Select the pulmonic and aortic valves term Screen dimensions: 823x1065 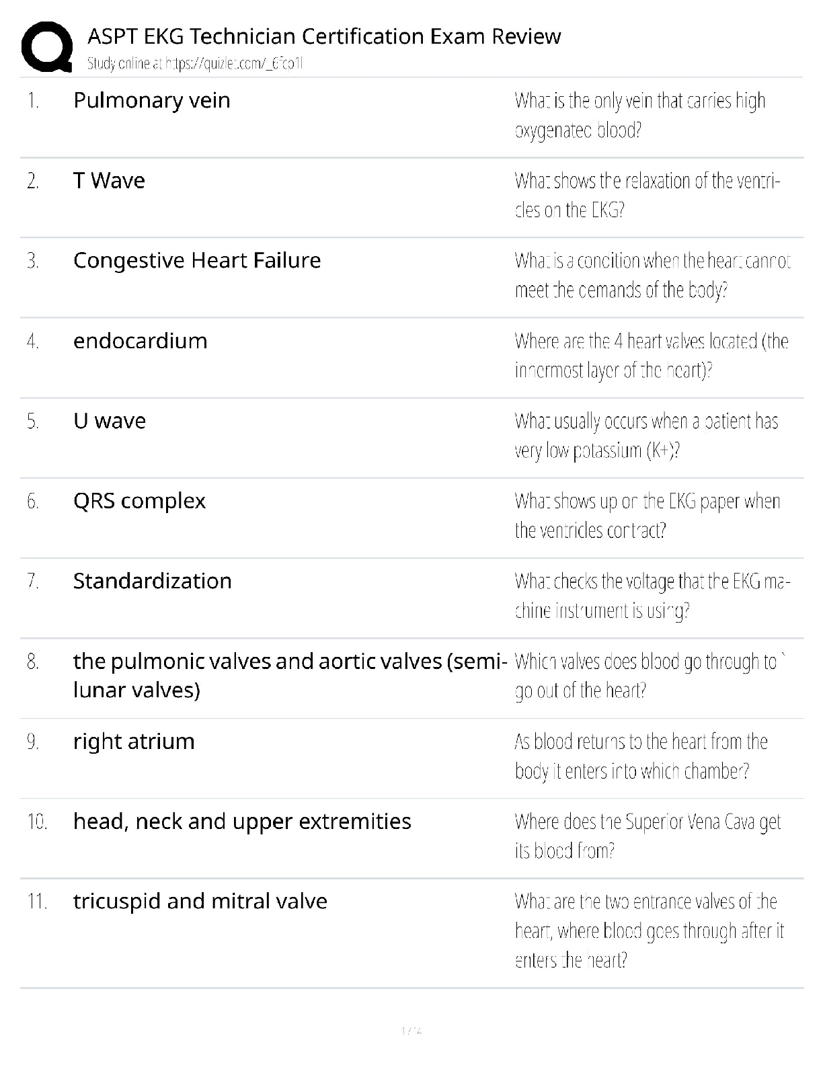pyautogui.click(x=290, y=675)
